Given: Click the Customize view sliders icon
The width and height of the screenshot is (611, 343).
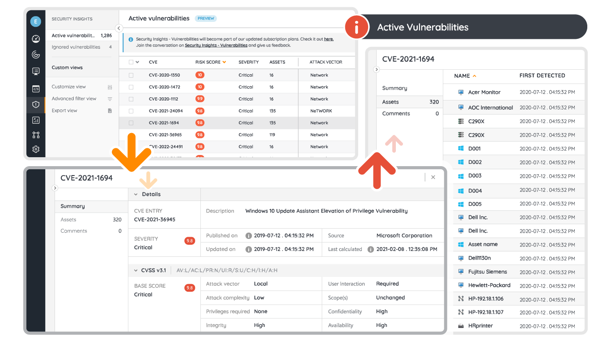Looking at the screenshot, I should coord(110,87).
